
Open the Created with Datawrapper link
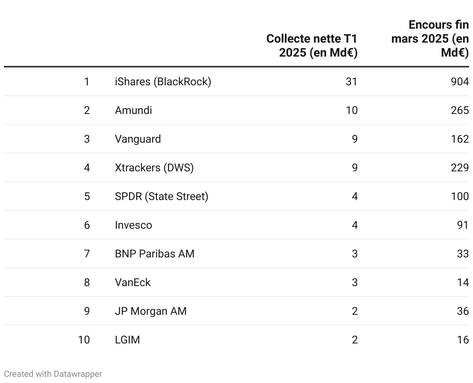pos(53,374)
